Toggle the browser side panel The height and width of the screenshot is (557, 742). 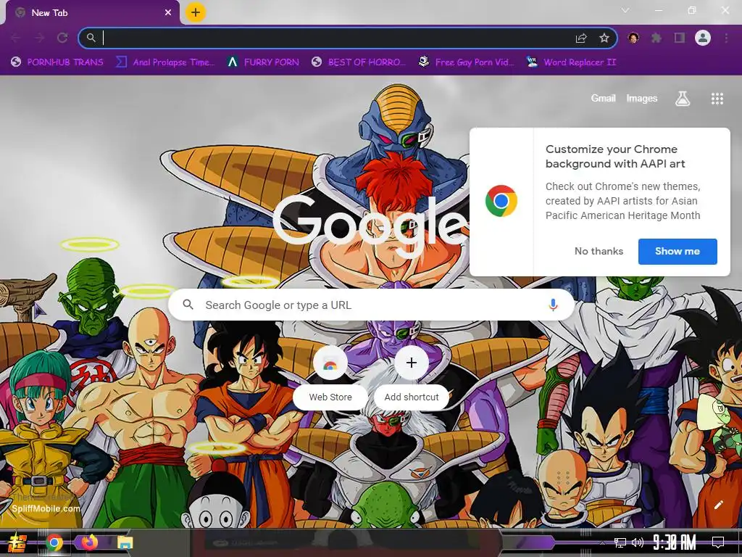(680, 38)
